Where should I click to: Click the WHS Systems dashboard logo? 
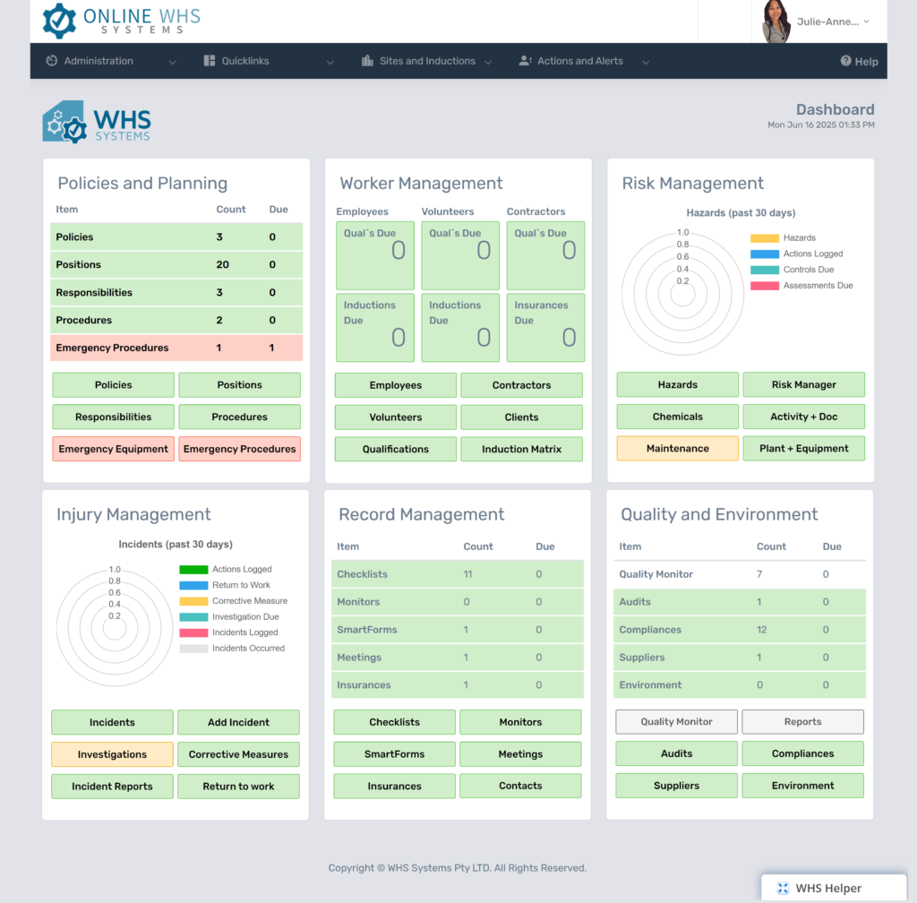97,122
